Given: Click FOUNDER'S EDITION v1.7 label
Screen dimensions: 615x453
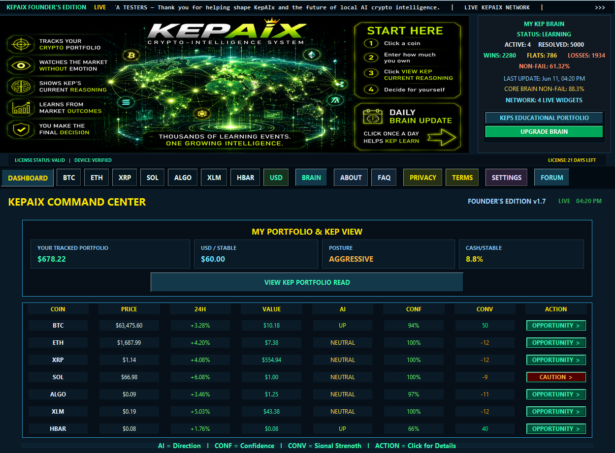Looking at the screenshot, I should 507,201.
